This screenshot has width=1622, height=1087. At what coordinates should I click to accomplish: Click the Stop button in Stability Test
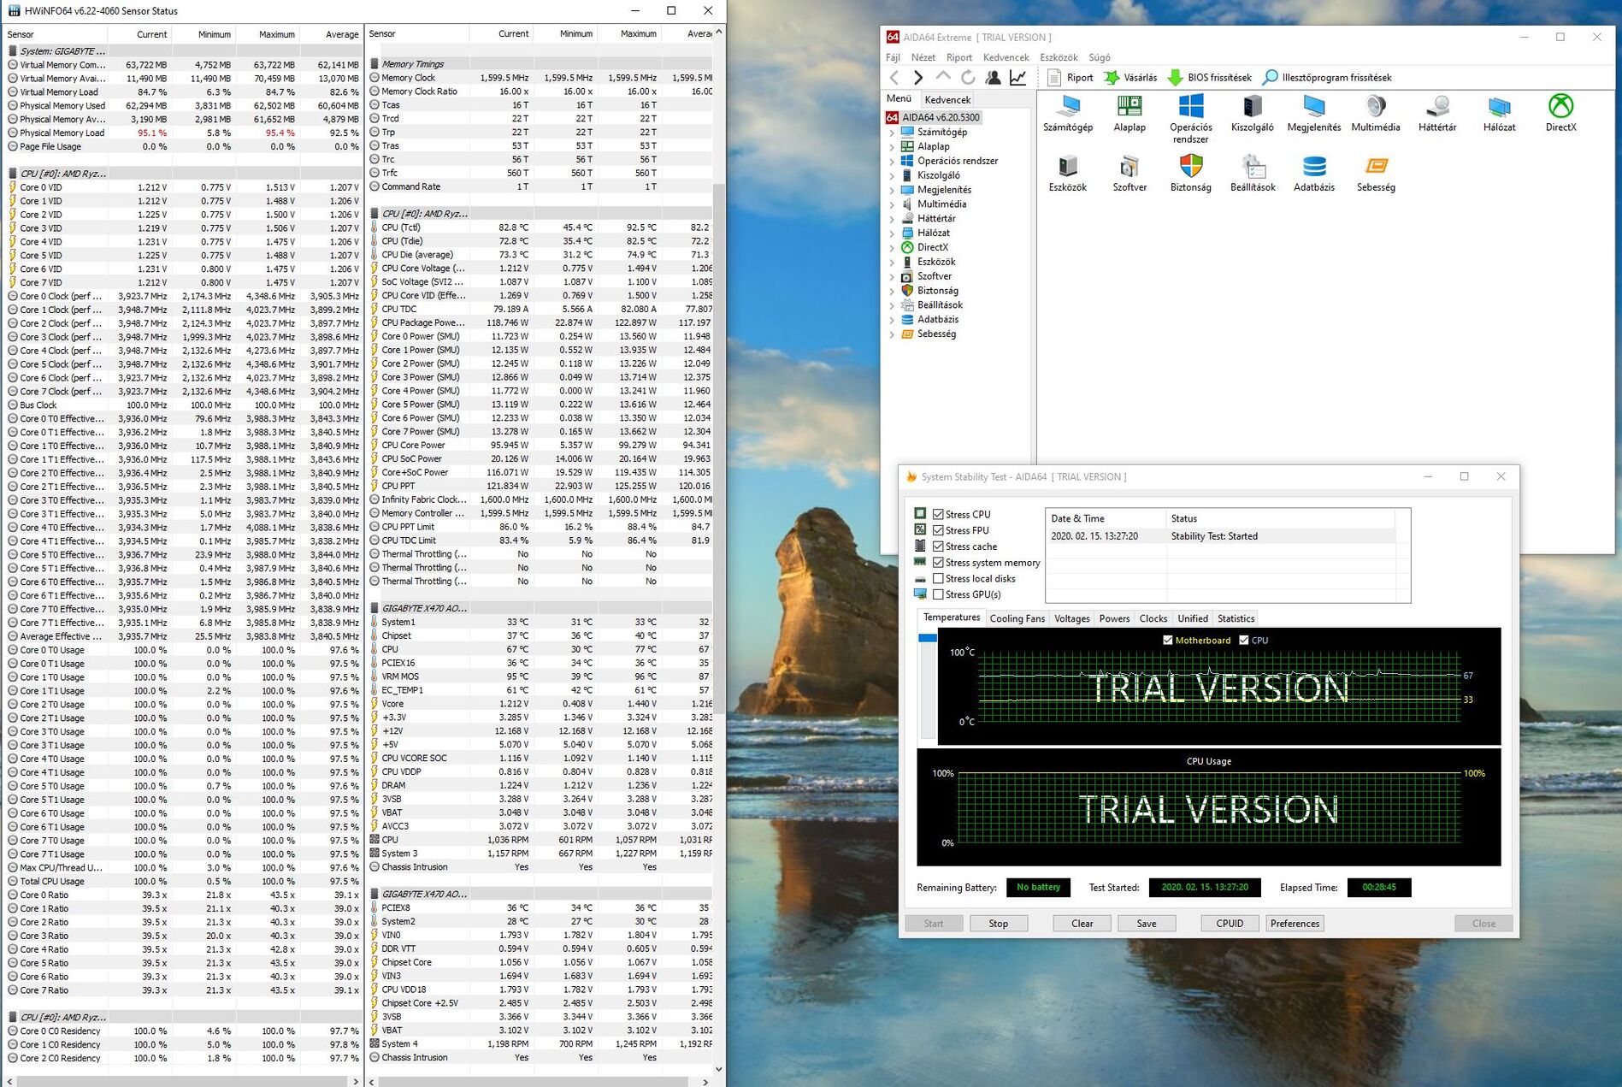[999, 924]
